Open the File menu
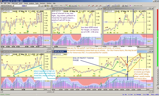The image size is (159, 96). [x=2, y=3]
